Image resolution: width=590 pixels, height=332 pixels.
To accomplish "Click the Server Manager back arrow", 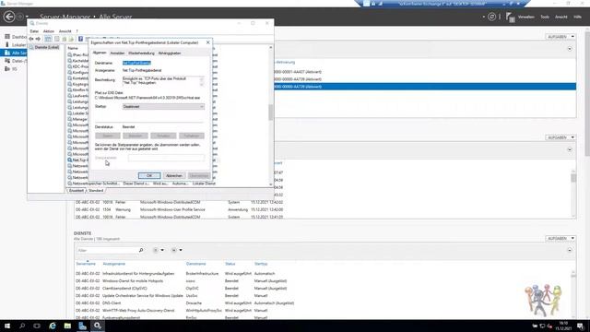I will 9,17.
